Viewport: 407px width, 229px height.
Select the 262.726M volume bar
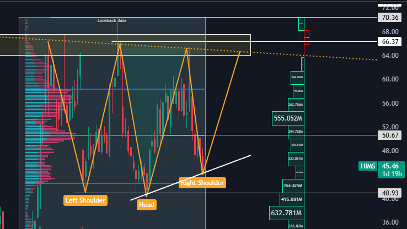(296, 105)
